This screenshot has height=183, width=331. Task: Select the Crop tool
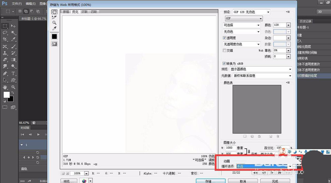pyautogui.click(x=5, y=39)
